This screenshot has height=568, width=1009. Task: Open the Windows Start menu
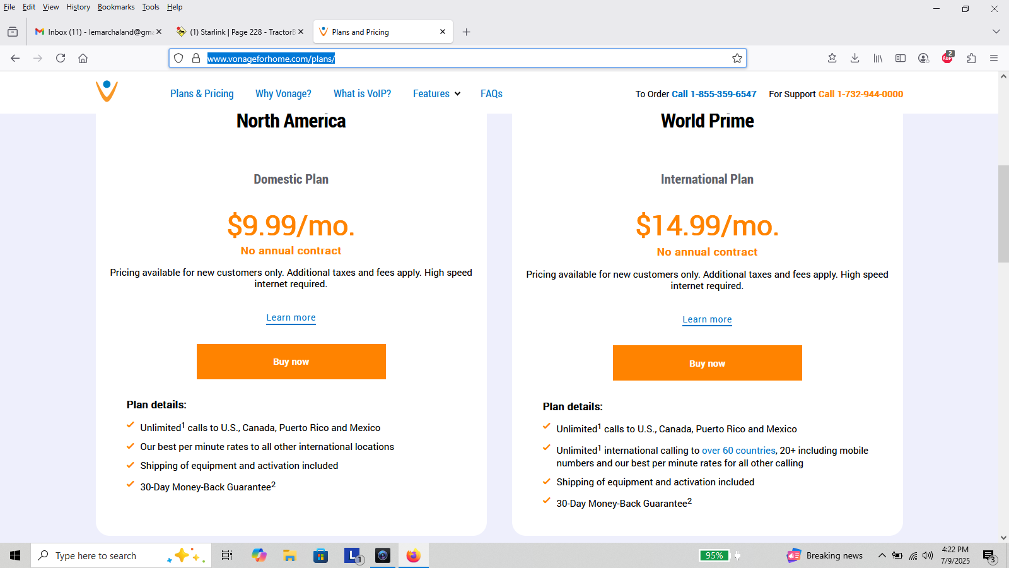[x=15, y=555]
